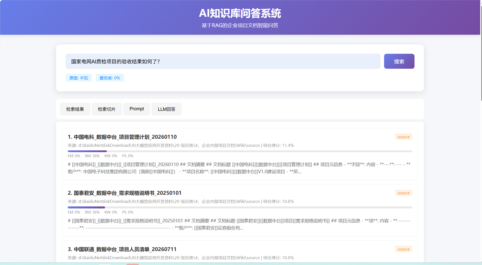Click PS: 0% label in 国泰君安 result
The image size is (482, 265).
pos(128,212)
